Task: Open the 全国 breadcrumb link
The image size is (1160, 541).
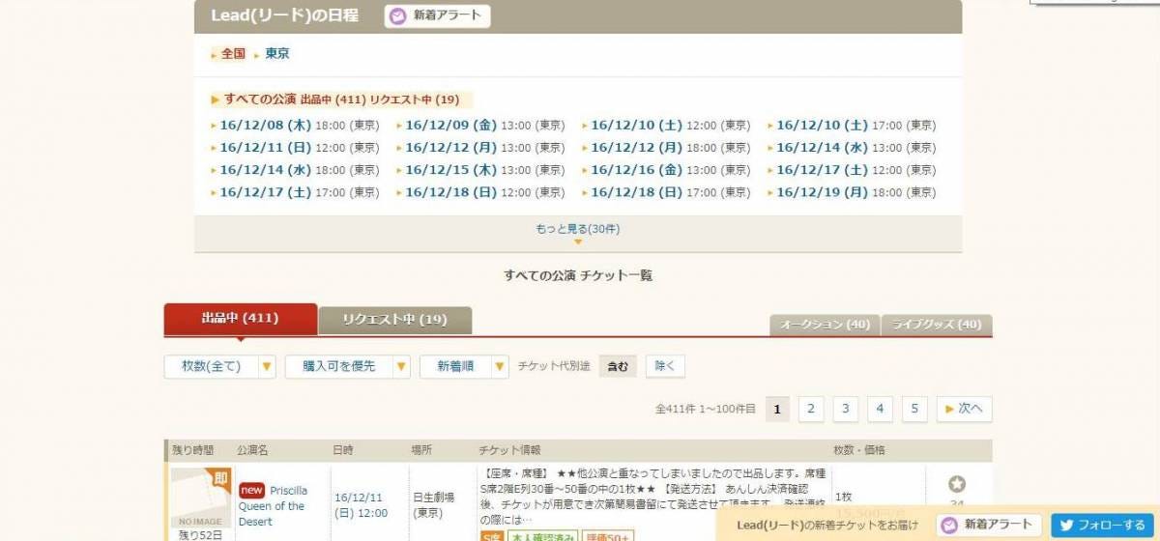Action: point(233,54)
